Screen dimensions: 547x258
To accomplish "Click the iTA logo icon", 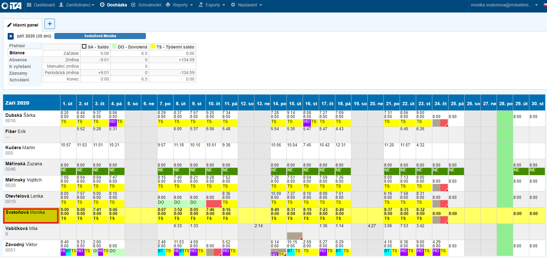I will click(12, 5).
